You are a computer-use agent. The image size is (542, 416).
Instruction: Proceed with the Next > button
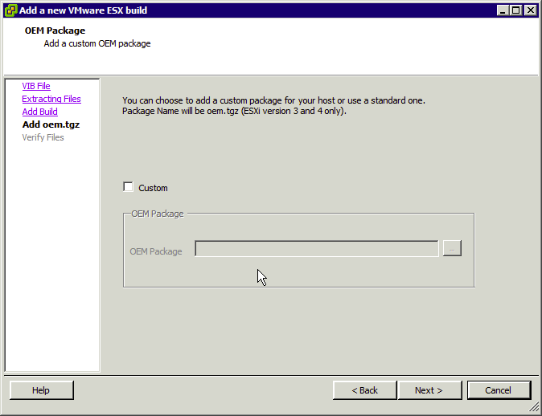429,390
